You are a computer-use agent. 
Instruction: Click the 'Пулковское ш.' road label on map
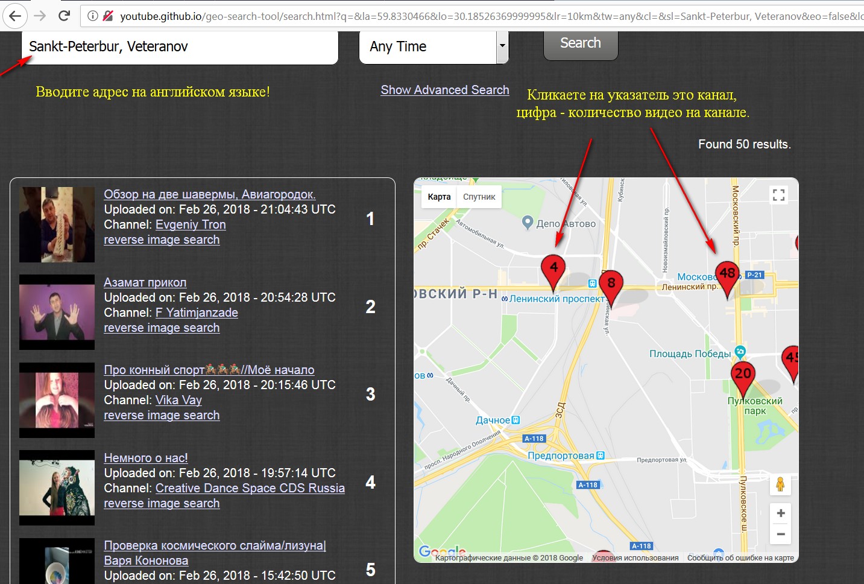point(743,504)
